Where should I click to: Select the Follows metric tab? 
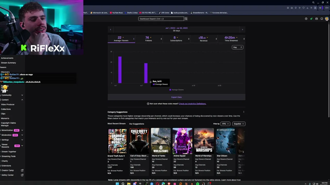click(148, 39)
